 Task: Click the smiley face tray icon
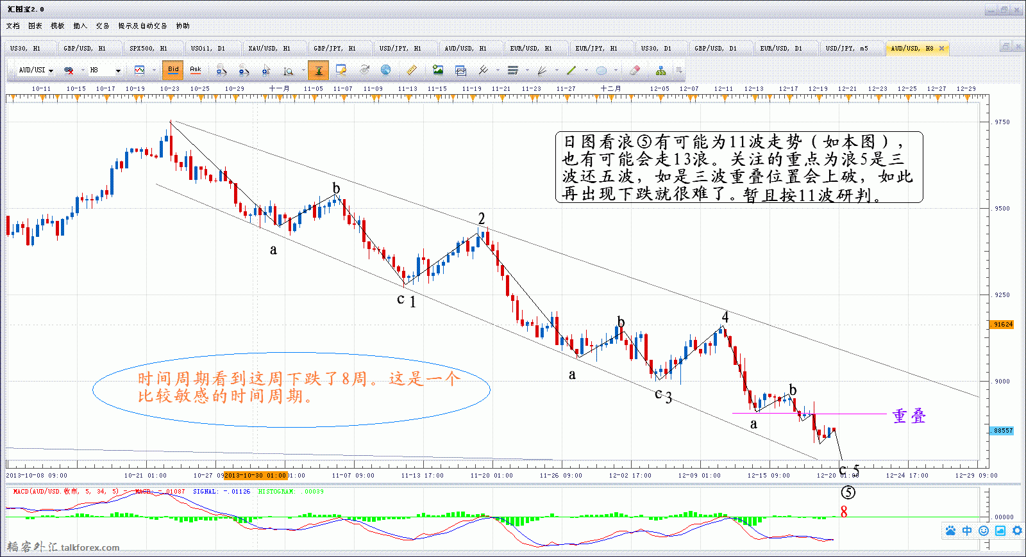(x=984, y=531)
